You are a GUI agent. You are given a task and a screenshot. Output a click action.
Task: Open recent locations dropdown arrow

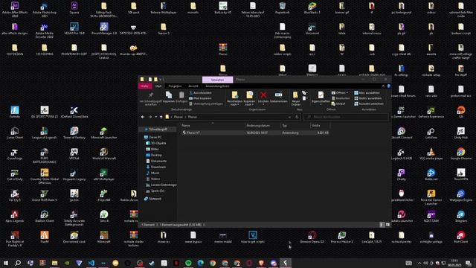point(155,117)
